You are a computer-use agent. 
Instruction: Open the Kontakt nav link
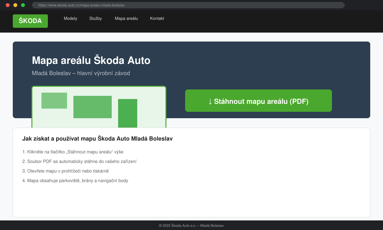[157, 19]
